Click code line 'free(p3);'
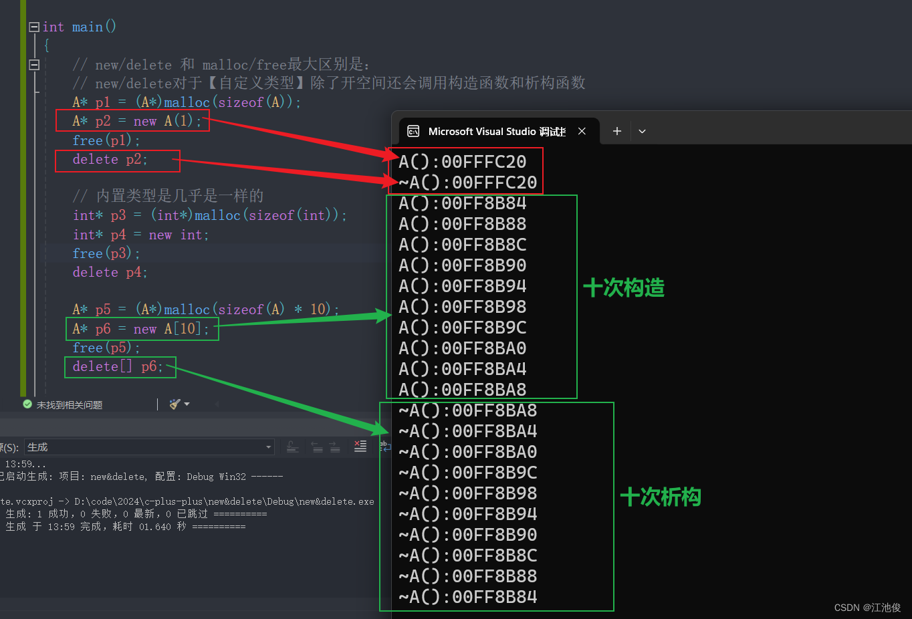The width and height of the screenshot is (912, 619). coord(106,253)
